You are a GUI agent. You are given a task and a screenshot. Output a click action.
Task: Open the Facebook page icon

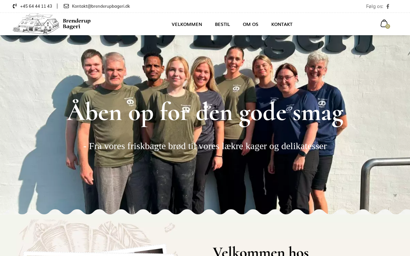388,6
